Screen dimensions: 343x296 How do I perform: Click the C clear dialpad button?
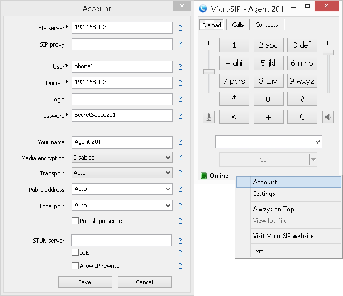click(x=302, y=117)
